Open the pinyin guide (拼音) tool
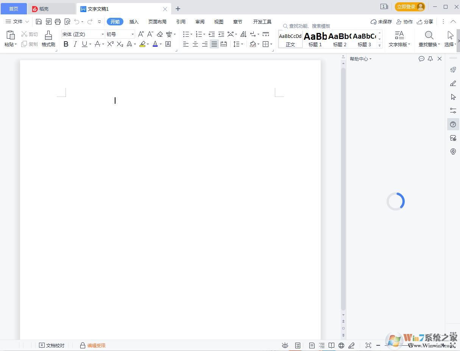Screen dimensions: 460x351 point(169,34)
